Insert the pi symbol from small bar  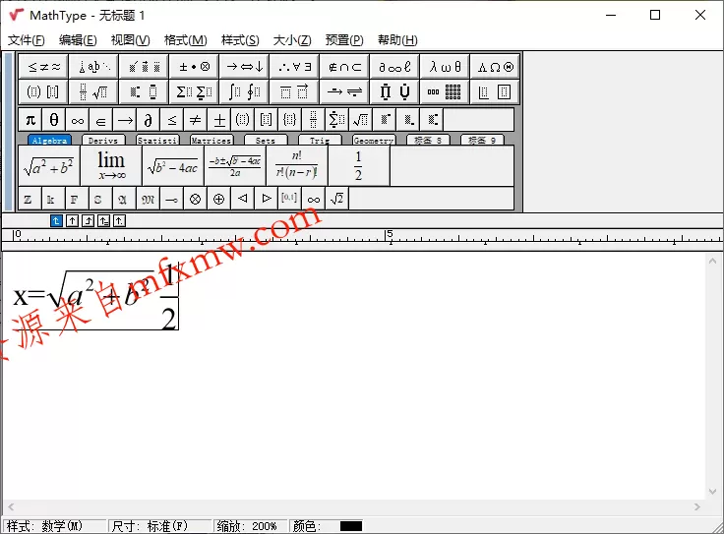pyautogui.click(x=30, y=120)
